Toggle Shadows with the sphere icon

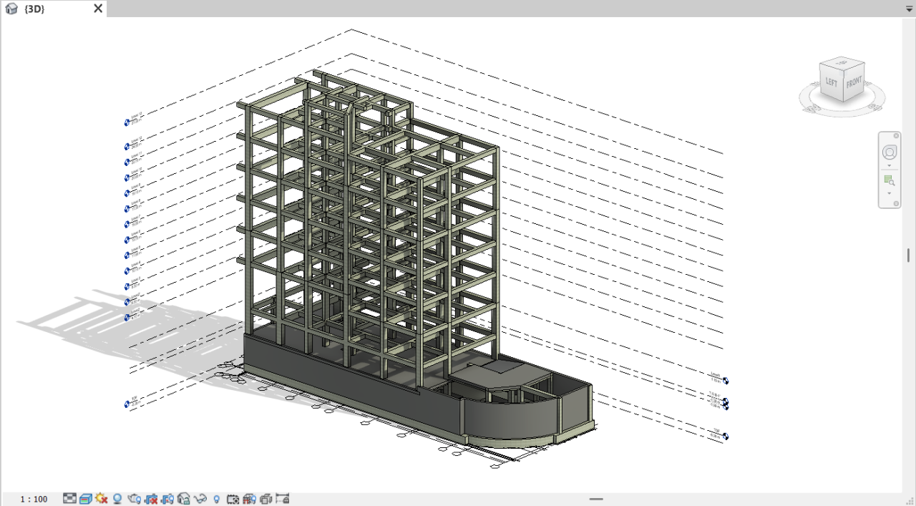tap(117, 499)
